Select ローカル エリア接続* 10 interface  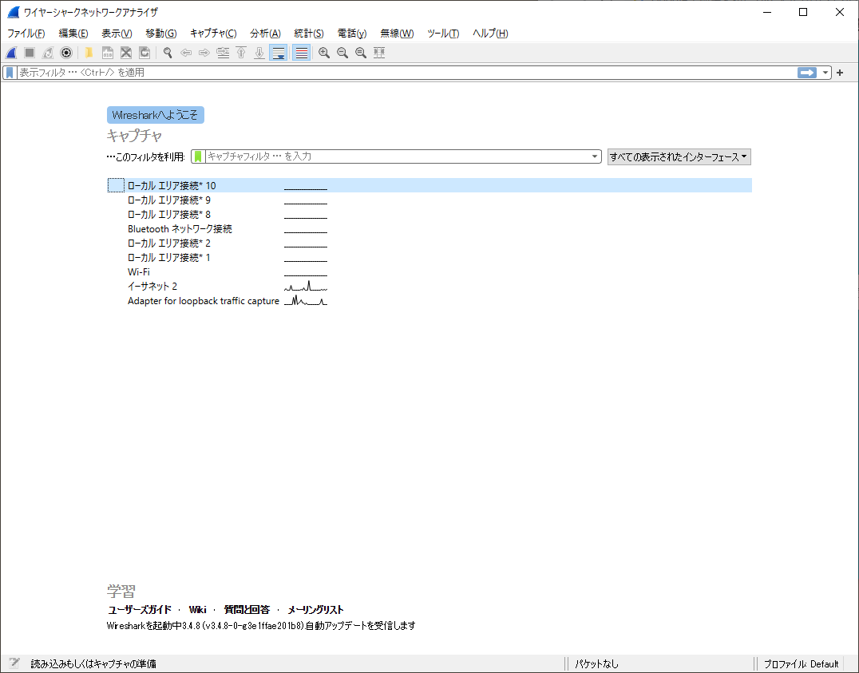coord(429,185)
